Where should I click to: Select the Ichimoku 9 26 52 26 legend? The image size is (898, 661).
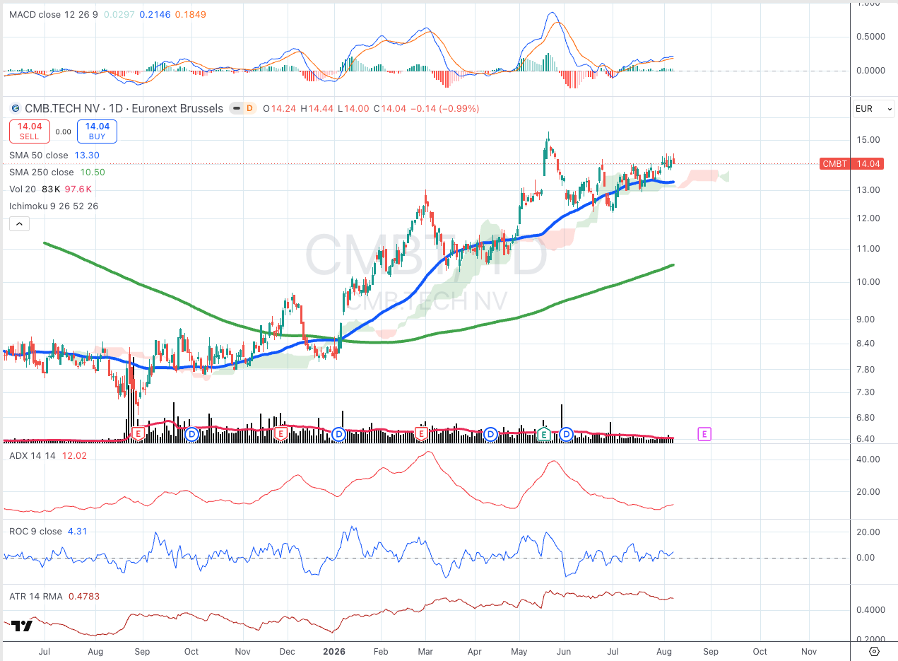(54, 206)
